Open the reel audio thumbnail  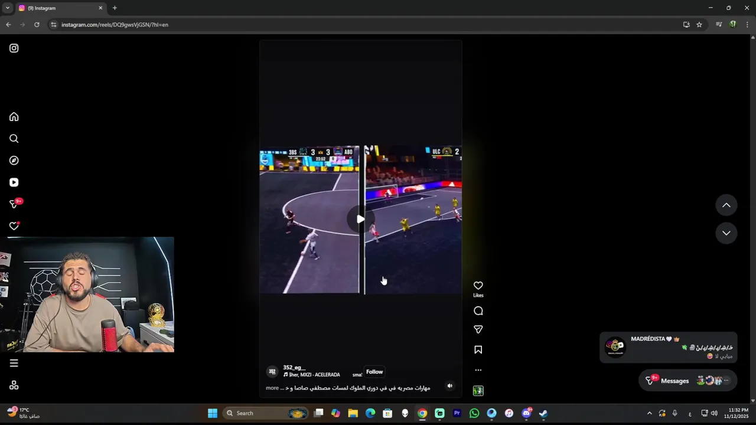click(478, 391)
